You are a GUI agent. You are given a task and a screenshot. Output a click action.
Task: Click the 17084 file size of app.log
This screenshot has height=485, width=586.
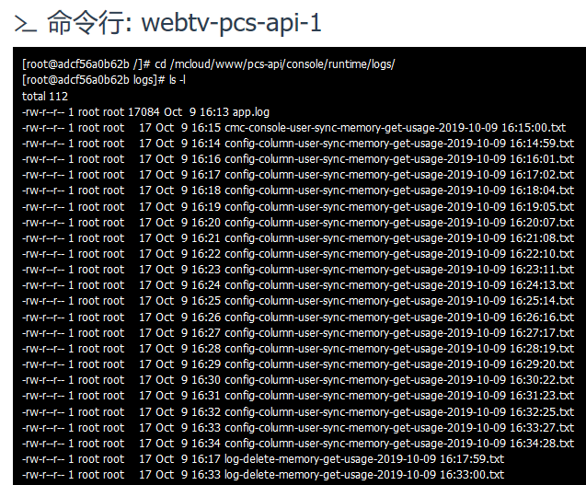[144, 112]
